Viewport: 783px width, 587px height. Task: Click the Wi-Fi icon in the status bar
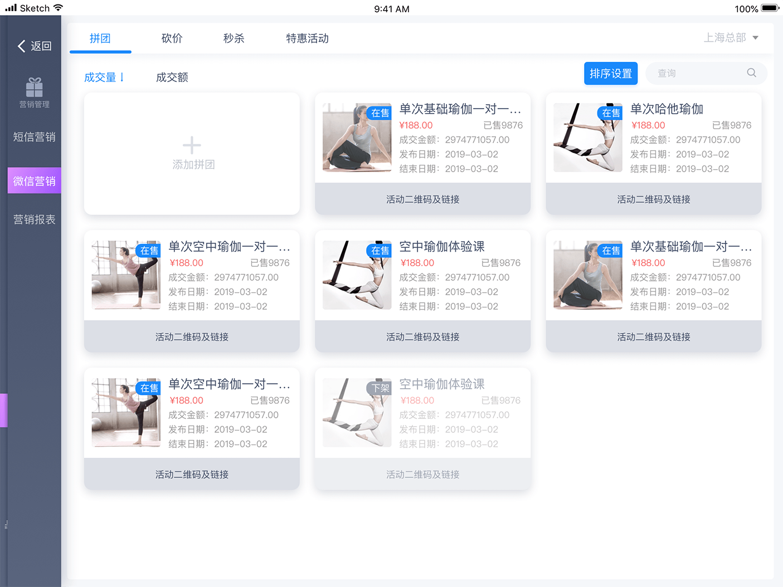(x=59, y=8)
